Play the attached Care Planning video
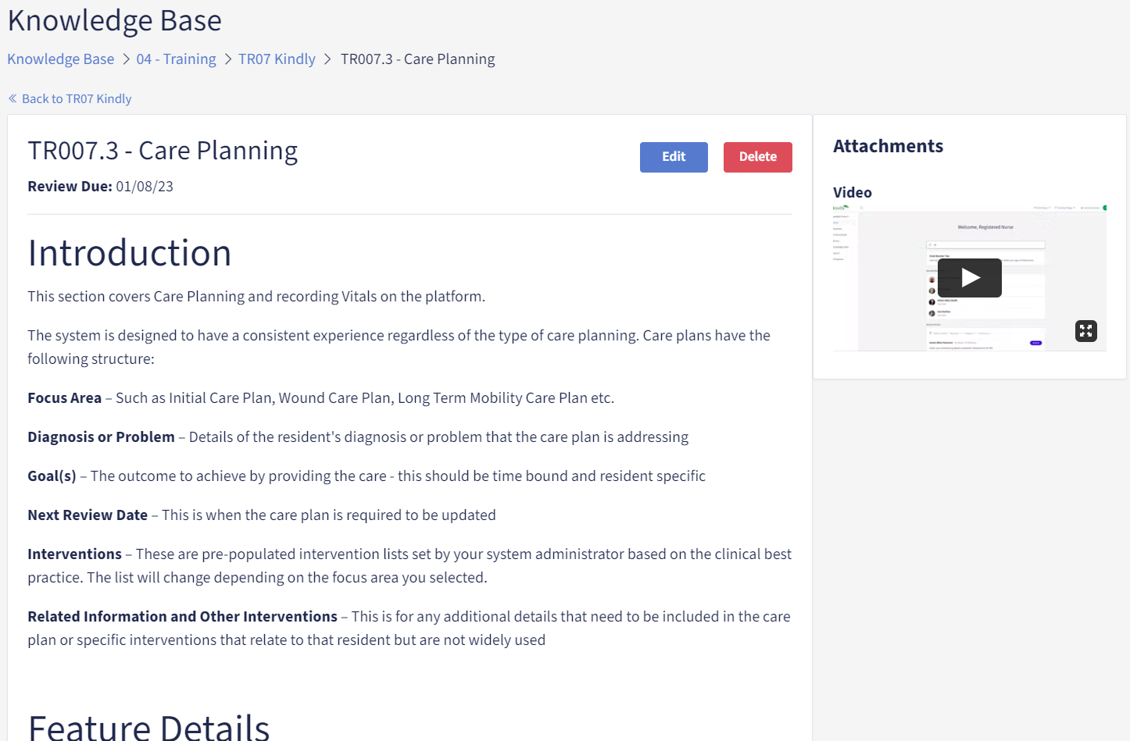 tap(969, 278)
